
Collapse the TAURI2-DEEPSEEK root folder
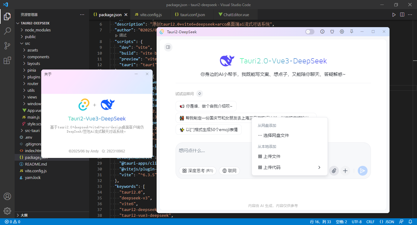(x=52, y=23)
